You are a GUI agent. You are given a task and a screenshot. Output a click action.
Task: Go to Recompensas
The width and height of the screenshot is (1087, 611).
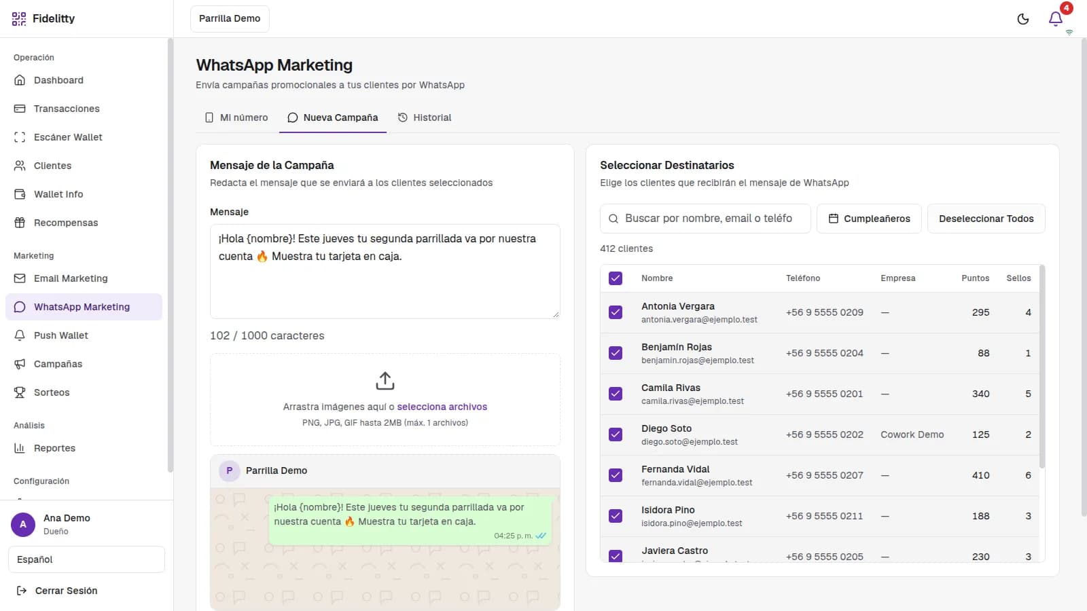(x=84, y=223)
